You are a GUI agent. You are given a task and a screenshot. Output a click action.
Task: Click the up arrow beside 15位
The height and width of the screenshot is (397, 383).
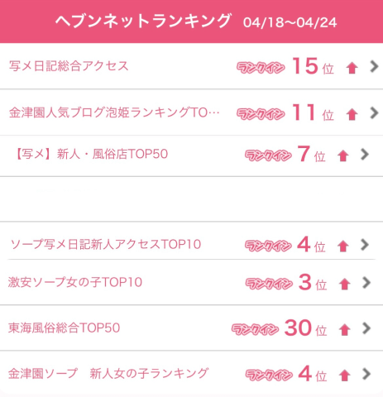pyautogui.click(x=352, y=68)
